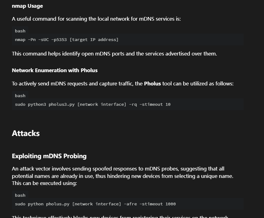Click the nmap -Pn -sUC command line
This screenshot has height=218, width=264.
tap(66, 39)
